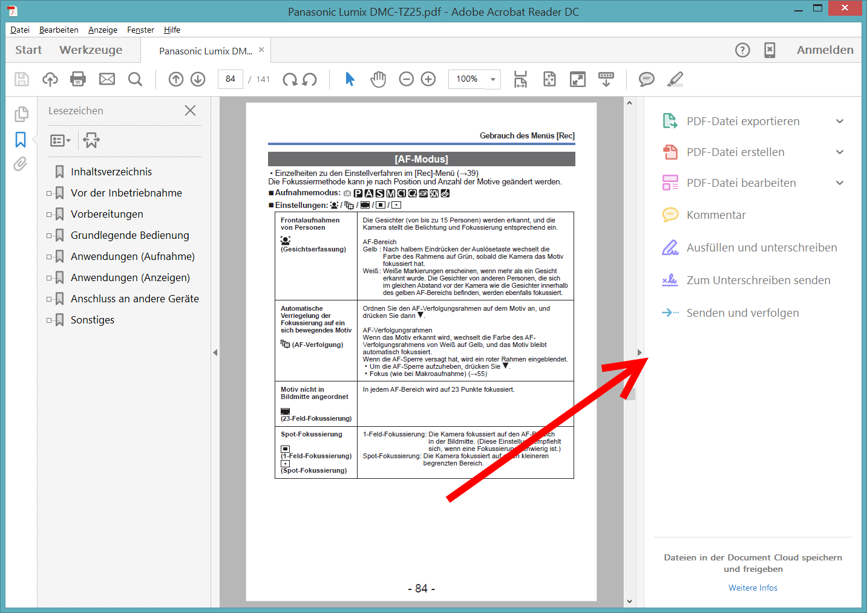Collapse the left navigation pane arrow
867x613 pixels.
215,352
